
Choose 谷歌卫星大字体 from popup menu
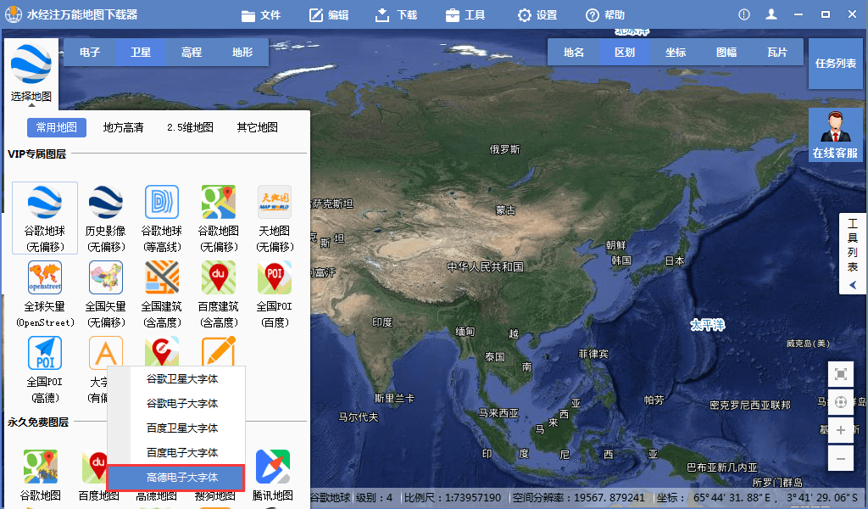pyautogui.click(x=181, y=379)
